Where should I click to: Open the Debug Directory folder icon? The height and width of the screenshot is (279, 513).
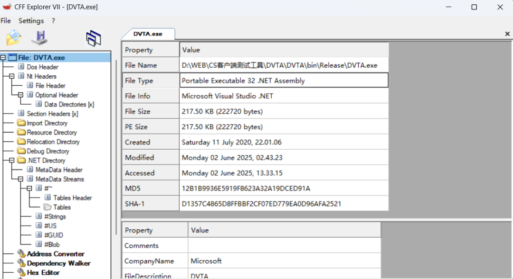[x=21, y=151]
